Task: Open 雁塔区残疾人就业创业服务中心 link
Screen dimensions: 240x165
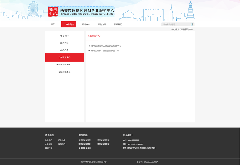Action: pos(105,51)
